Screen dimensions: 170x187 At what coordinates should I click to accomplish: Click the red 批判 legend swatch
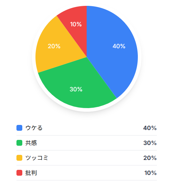pos(19,173)
